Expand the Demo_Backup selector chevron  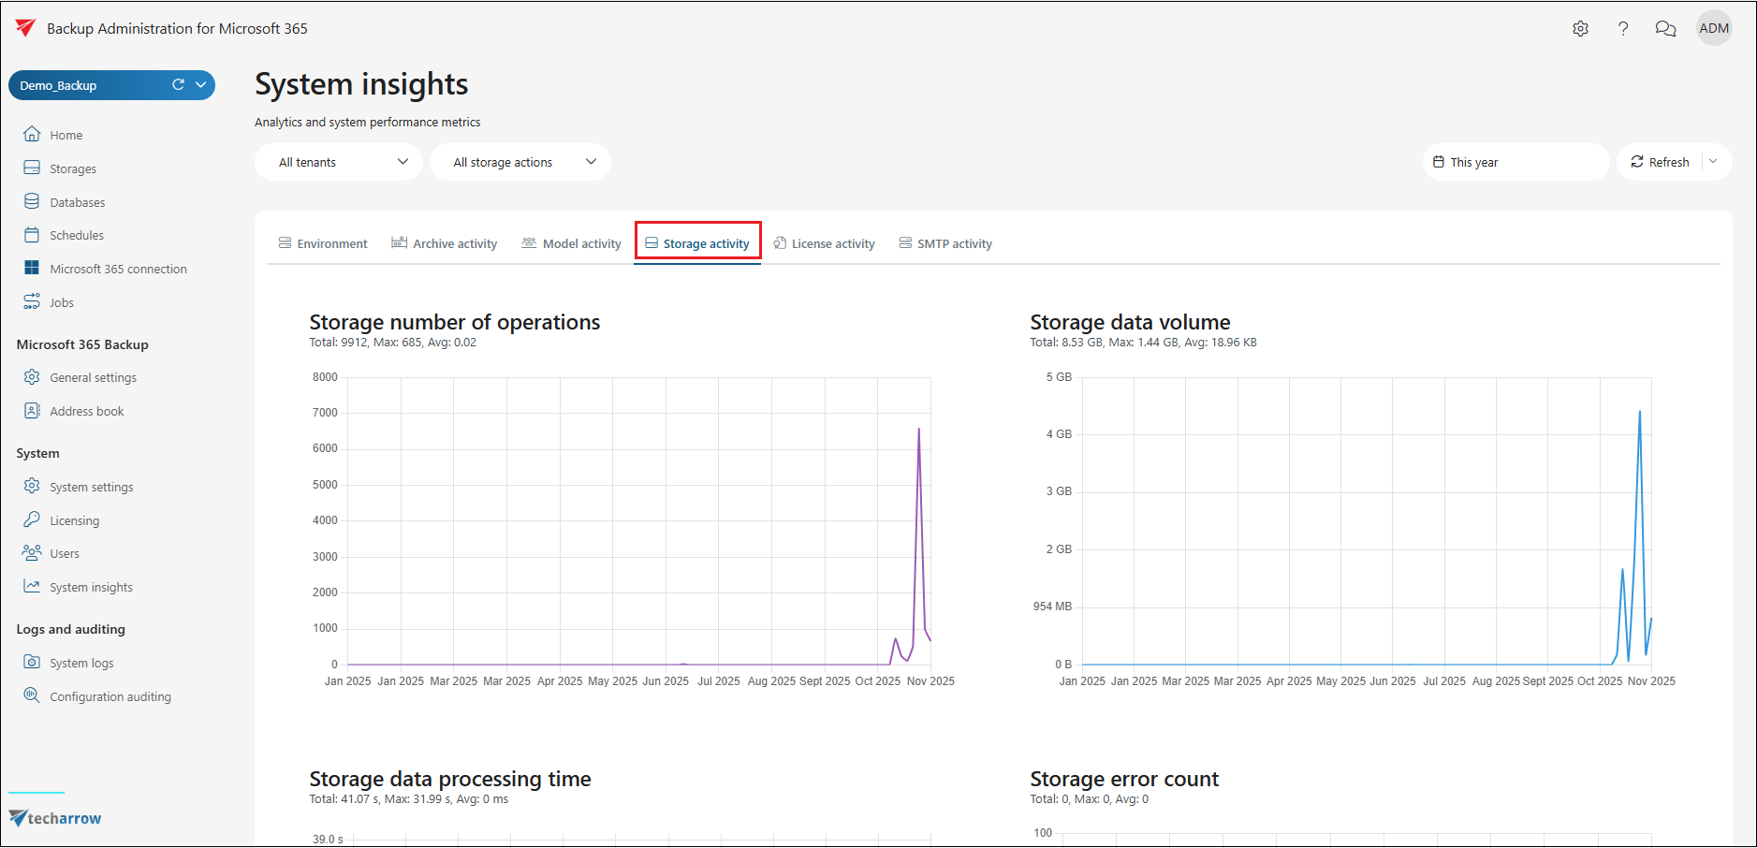click(x=200, y=85)
